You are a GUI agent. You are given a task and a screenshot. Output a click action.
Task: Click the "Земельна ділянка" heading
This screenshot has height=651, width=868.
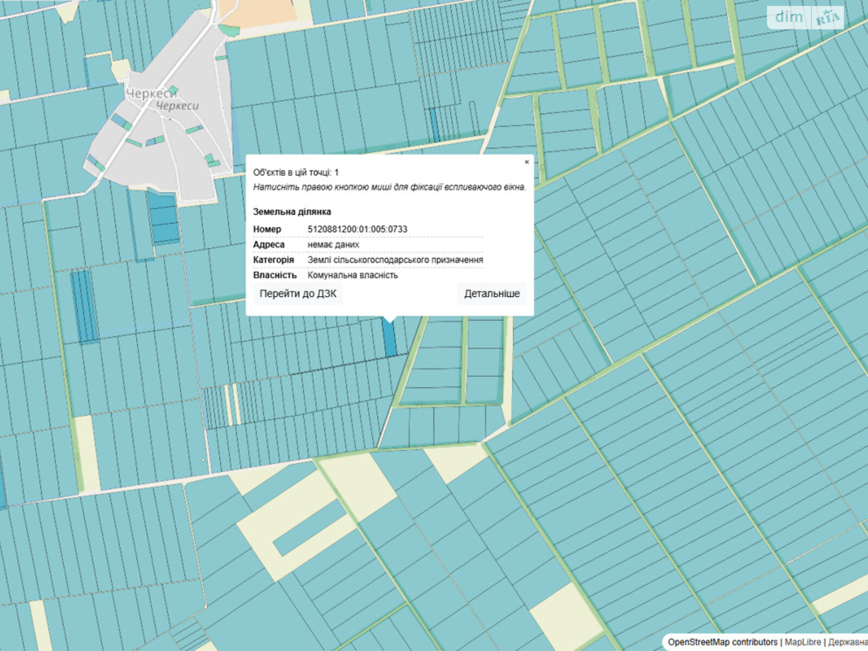click(x=292, y=212)
